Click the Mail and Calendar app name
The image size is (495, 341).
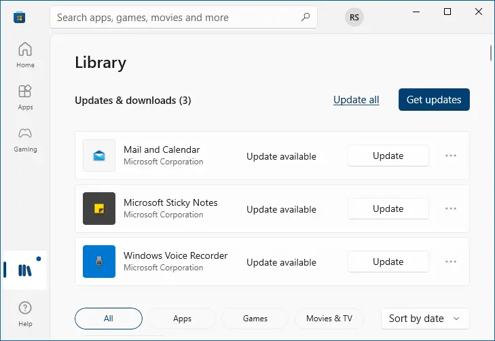tap(162, 149)
